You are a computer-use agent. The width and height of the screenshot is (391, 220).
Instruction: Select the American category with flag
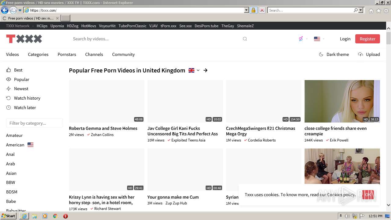click(20, 145)
